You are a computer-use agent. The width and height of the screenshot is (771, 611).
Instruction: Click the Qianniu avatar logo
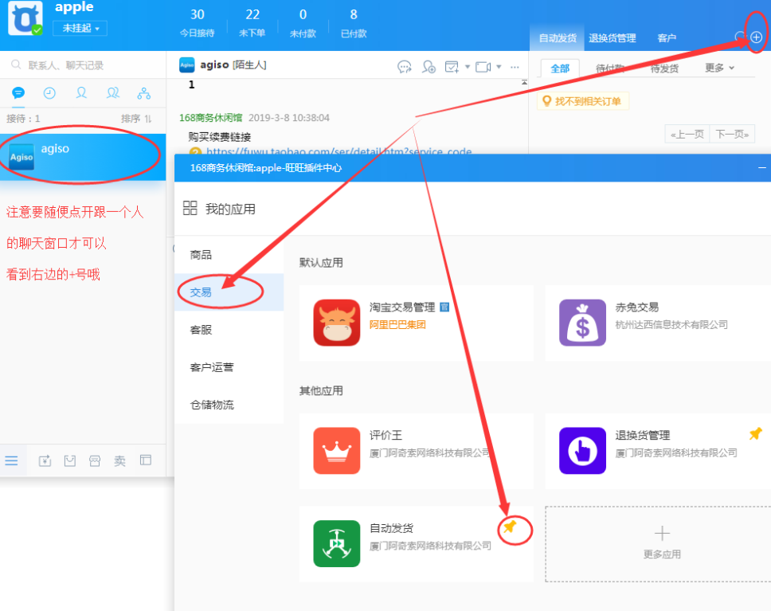tap(25, 18)
